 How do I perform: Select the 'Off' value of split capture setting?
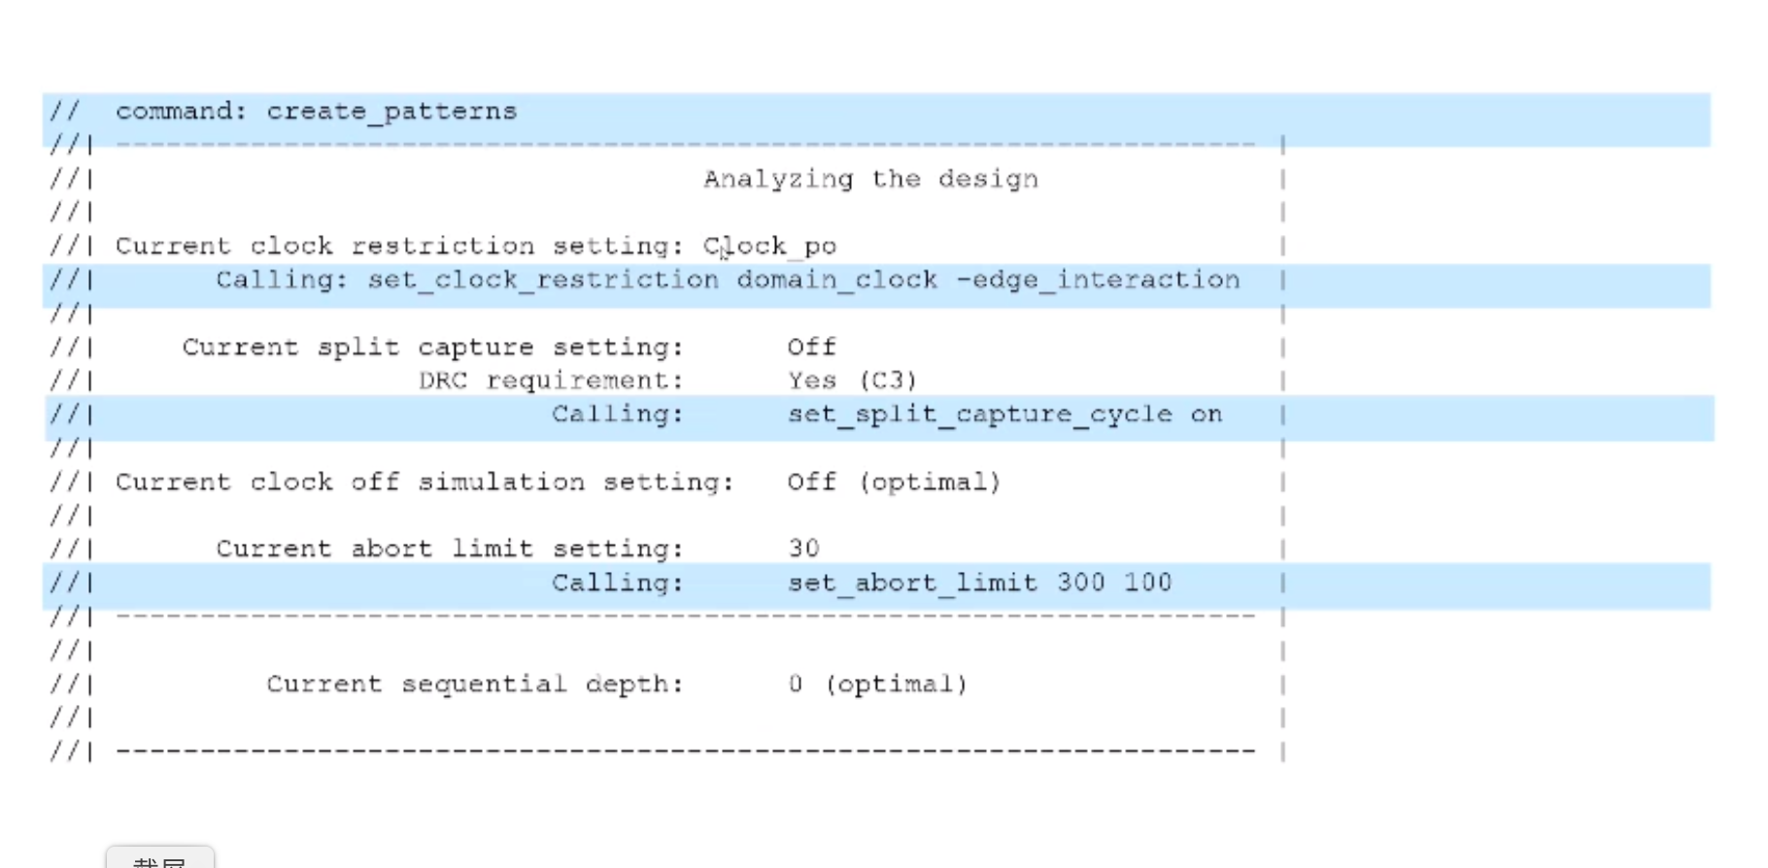(812, 347)
